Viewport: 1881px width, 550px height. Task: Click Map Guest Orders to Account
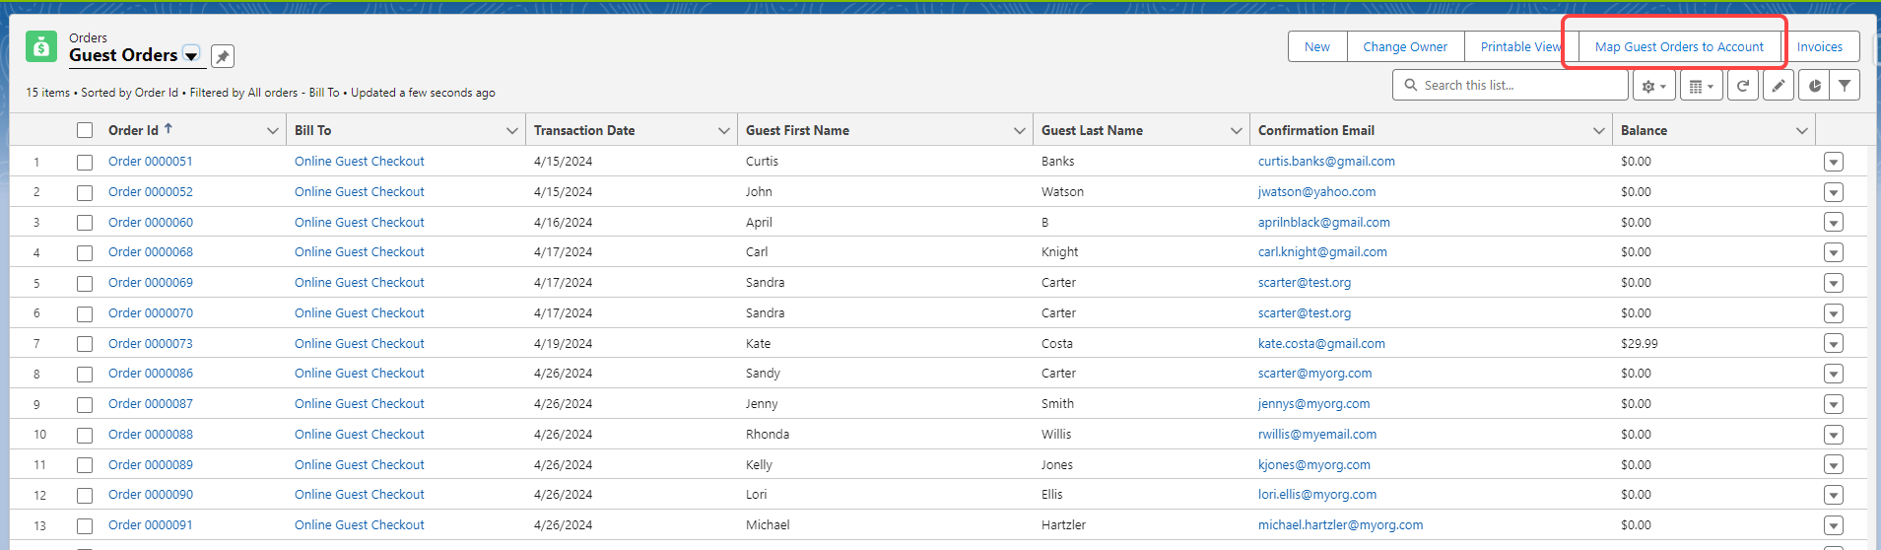[1679, 46]
